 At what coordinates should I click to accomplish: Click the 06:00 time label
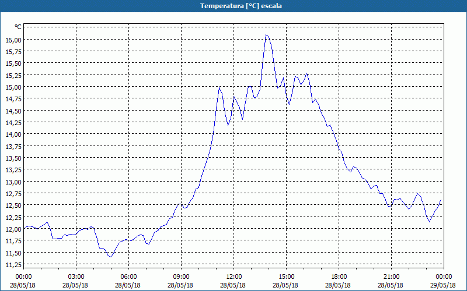click(128, 277)
